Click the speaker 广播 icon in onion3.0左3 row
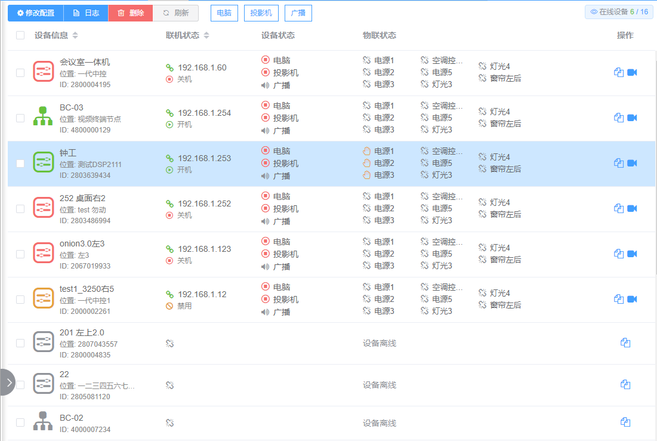Viewport: 657px width, 441px height. [265, 267]
